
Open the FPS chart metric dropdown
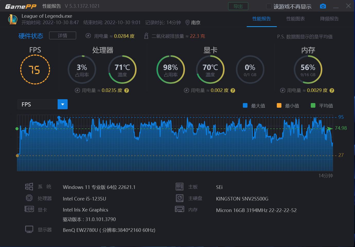click(x=63, y=104)
